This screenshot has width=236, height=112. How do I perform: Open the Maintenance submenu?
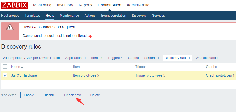pos(69,16)
